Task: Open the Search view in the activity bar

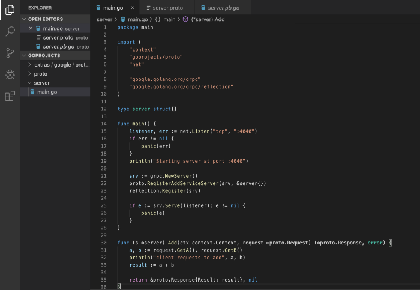Action: pyautogui.click(x=10, y=31)
